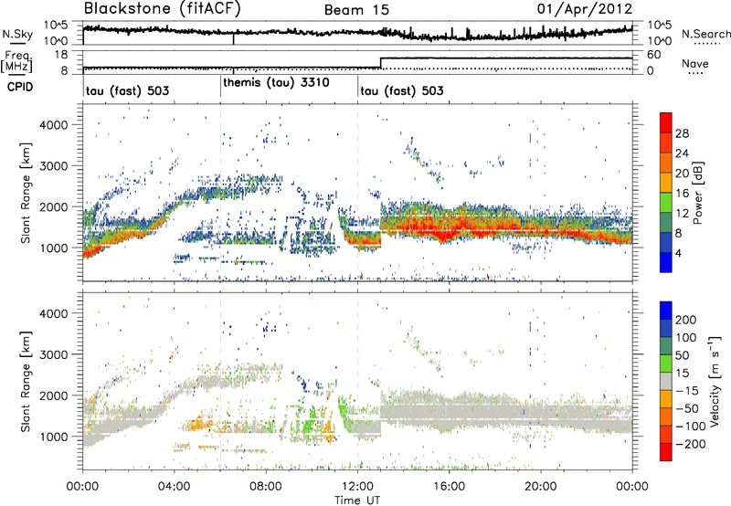Click the 'themis (tau) 3310' CPID label

pos(277,83)
